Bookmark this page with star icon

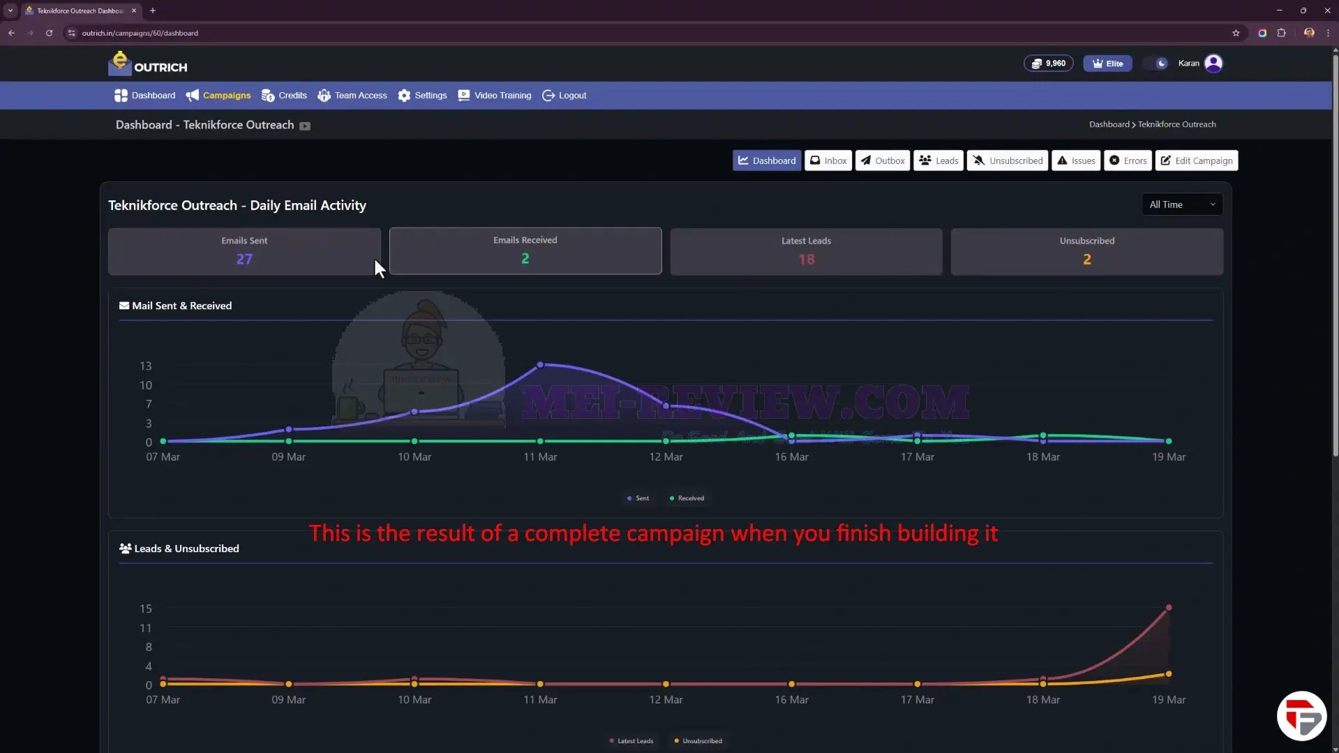1236,33
